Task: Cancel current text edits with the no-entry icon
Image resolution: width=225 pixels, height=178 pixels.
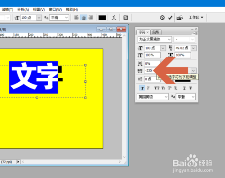Action: 162,18
